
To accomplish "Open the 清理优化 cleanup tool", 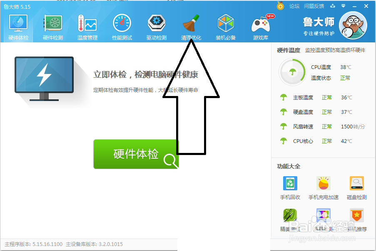I will (191, 25).
